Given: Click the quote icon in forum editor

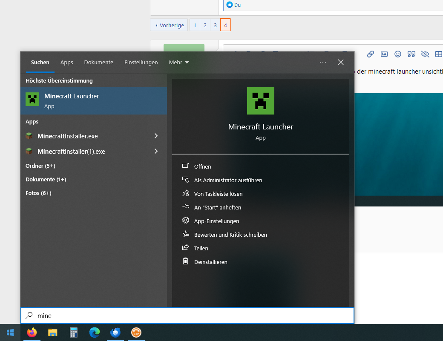Looking at the screenshot, I should 411,54.
